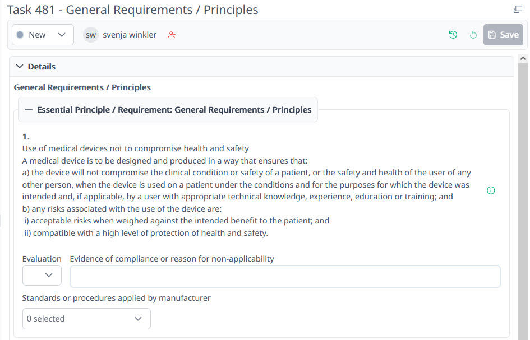This screenshot has width=530, height=340.
Task: Click the revert changes arrow icon
Action: click(x=473, y=35)
